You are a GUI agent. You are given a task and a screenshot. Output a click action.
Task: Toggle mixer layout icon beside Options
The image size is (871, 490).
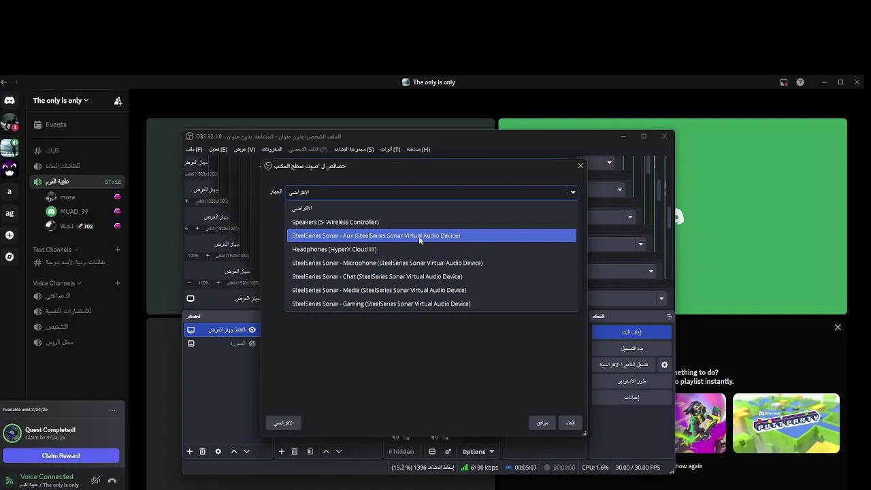(x=432, y=451)
